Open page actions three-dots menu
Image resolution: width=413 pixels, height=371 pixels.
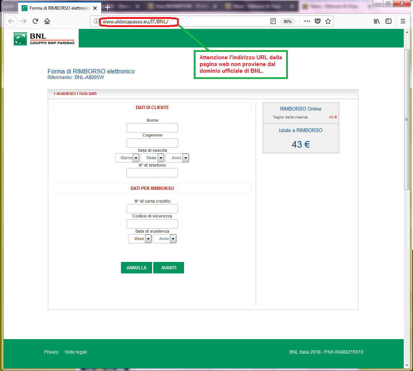pos(307,21)
